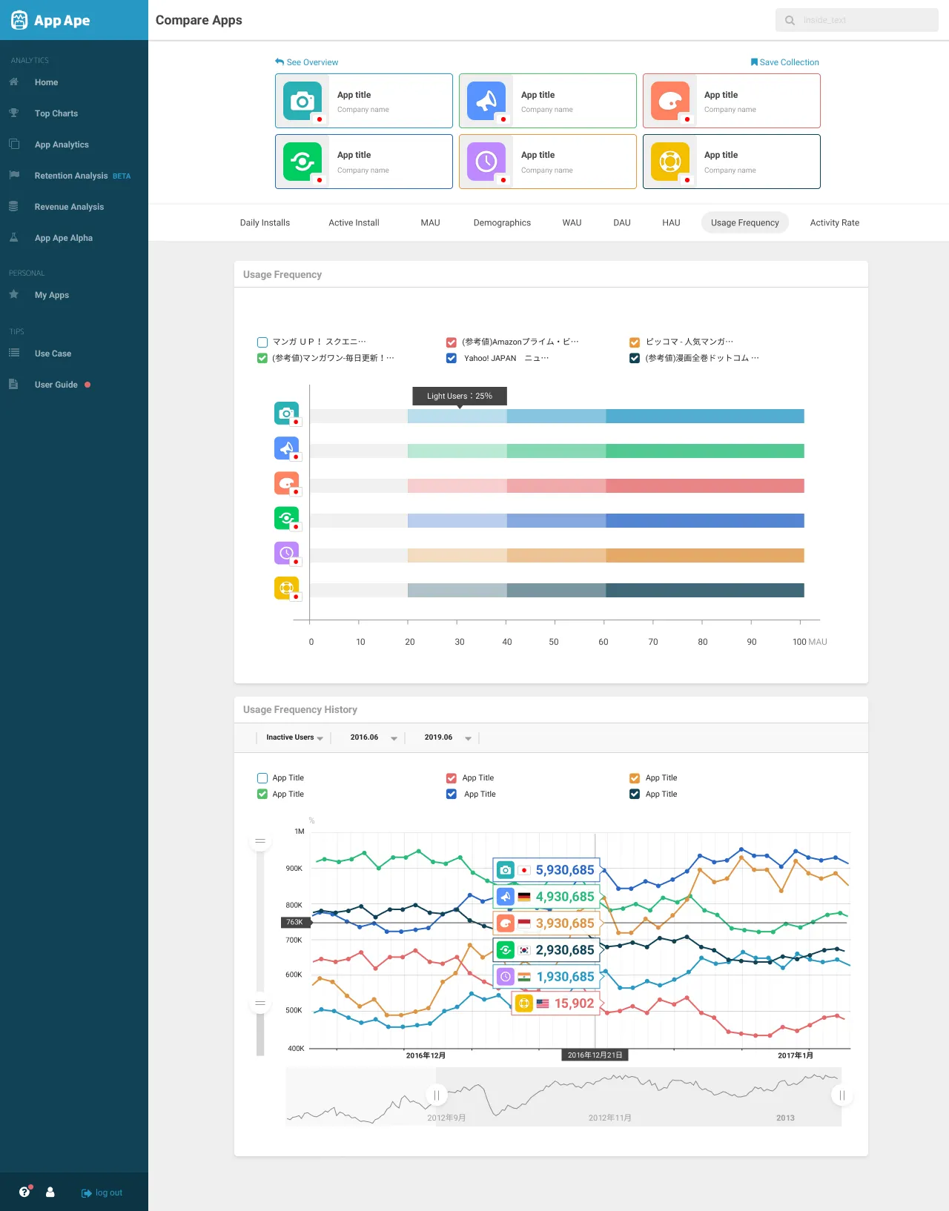The width and height of the screenshot is (949, 1211).
Task: Select the Retention Analysis flag icon
Action: coord(13,176)
